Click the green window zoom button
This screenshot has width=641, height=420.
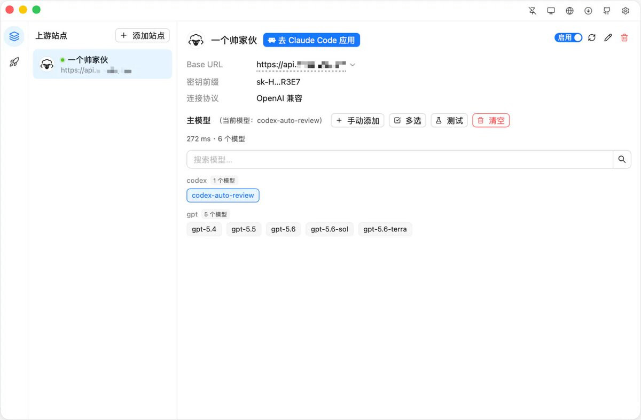(x=36, y=10)
